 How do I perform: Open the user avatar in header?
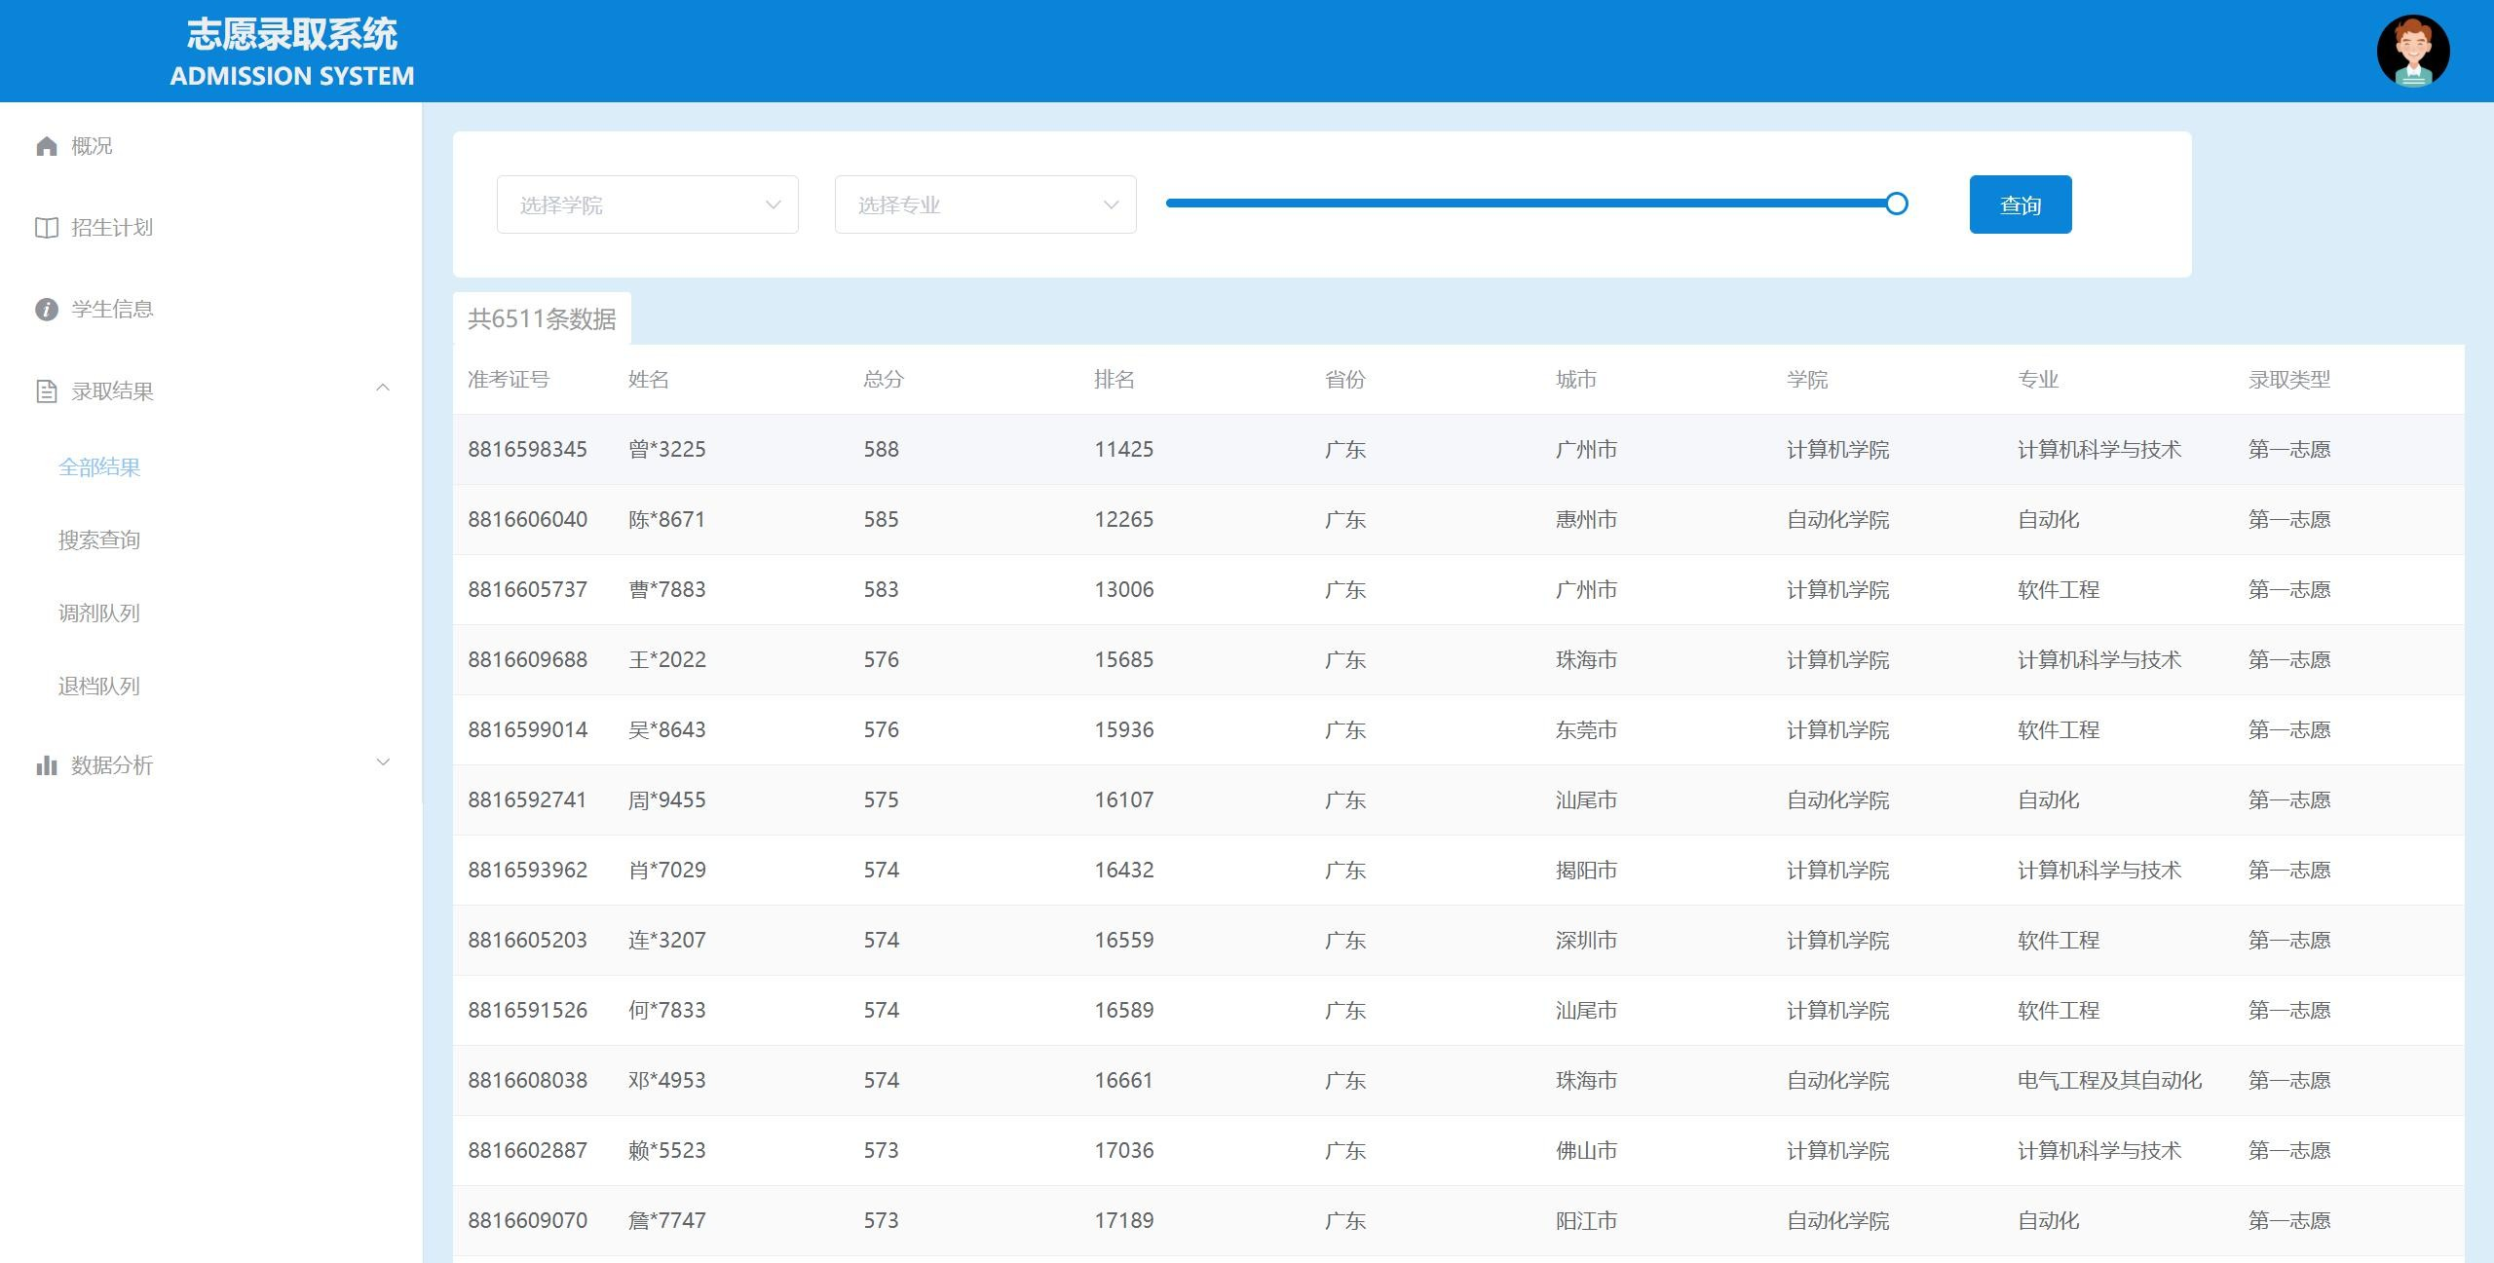pyautogui.click(x=2412, y=51)
